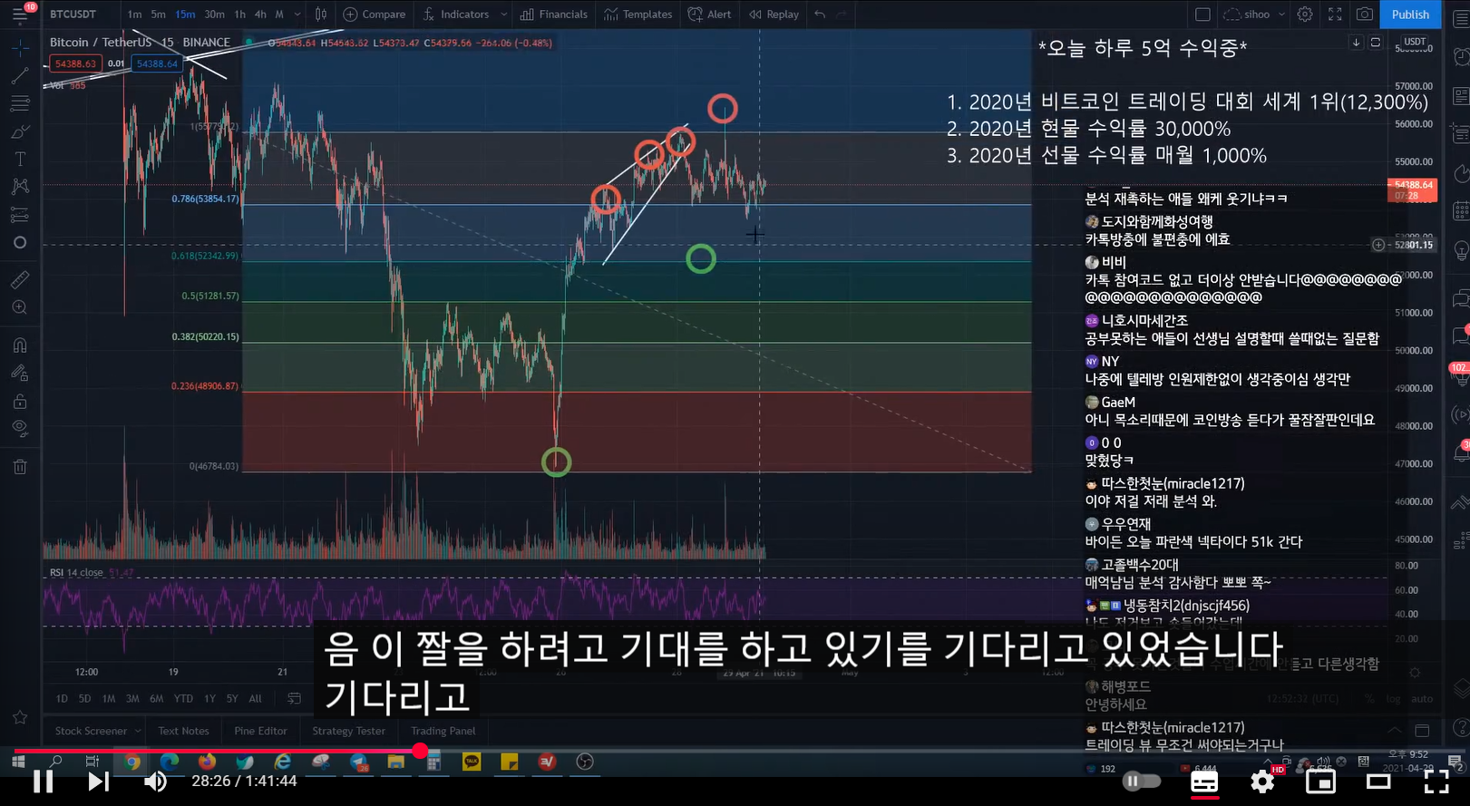Select the text annotation tool
The height and width of the screenshot is (806, 1470).
pos(20,160)
